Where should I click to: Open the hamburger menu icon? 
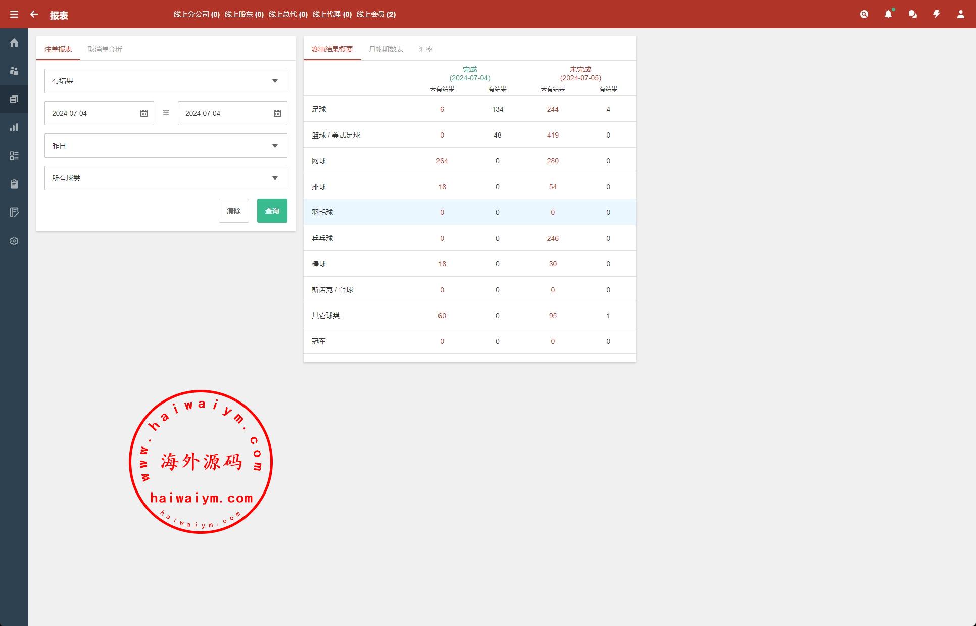(14, 14)
